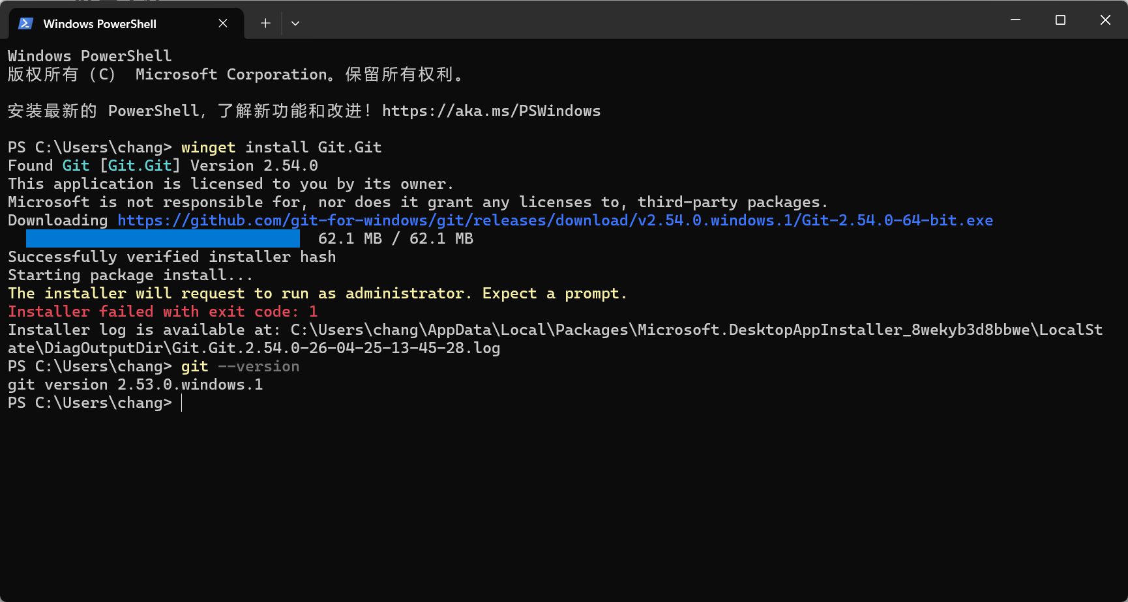The width and height of the screenshot is (1128, 602).
Task: Click the 'Found Git [Git.Git] Version 2.54.0' line
Action: [x=163, y=165]
